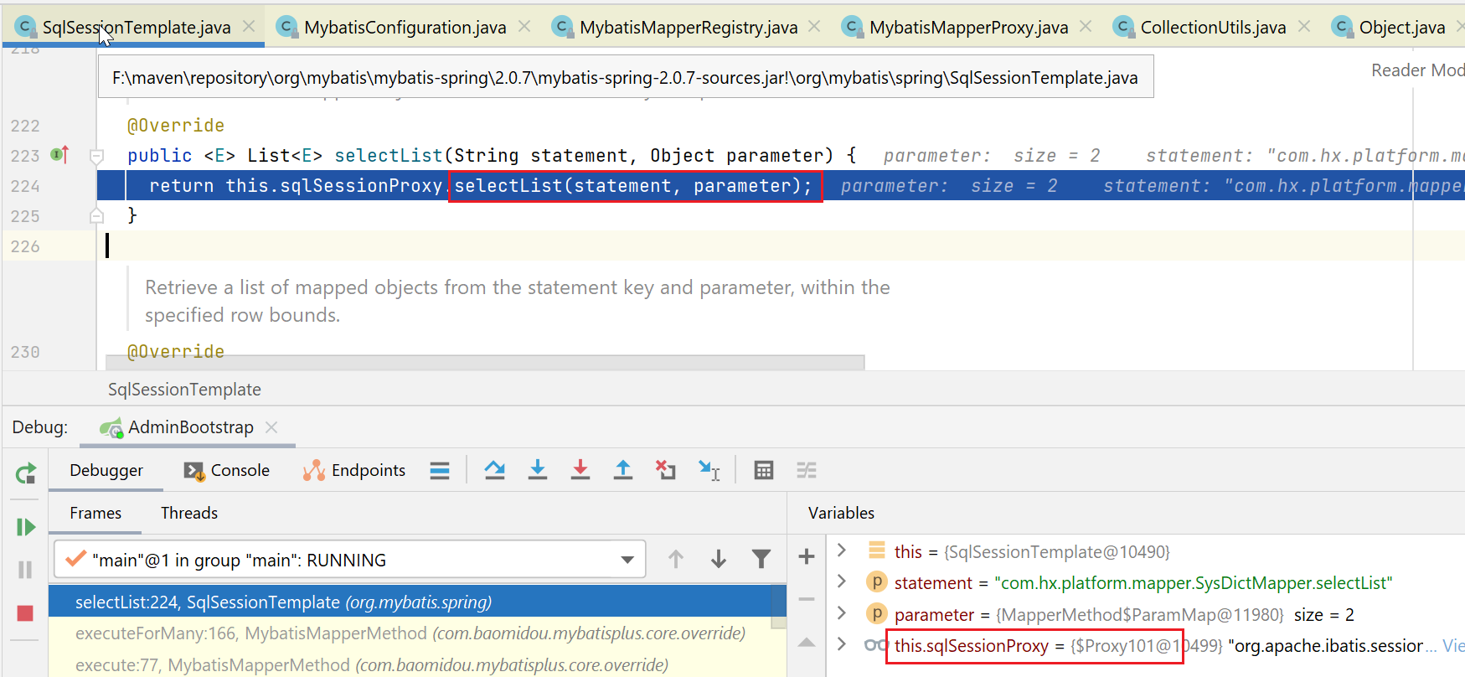Select the executeForMany:166 stack frame
Screen dimensions: 1465x677
(x=410, y=633)
